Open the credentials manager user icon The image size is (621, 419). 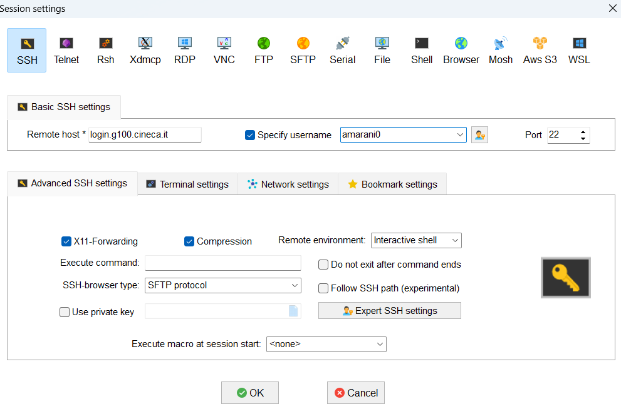[479, 135]
